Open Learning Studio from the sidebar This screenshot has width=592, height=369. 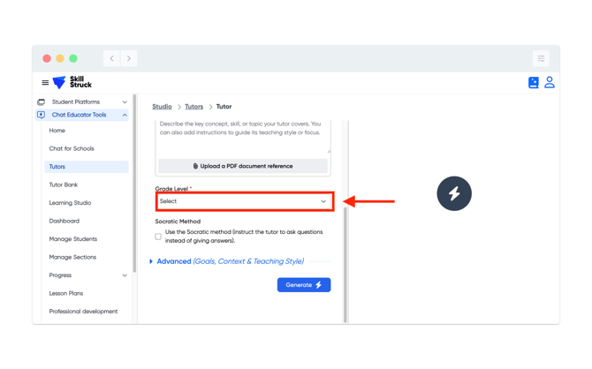click(70, 203)
